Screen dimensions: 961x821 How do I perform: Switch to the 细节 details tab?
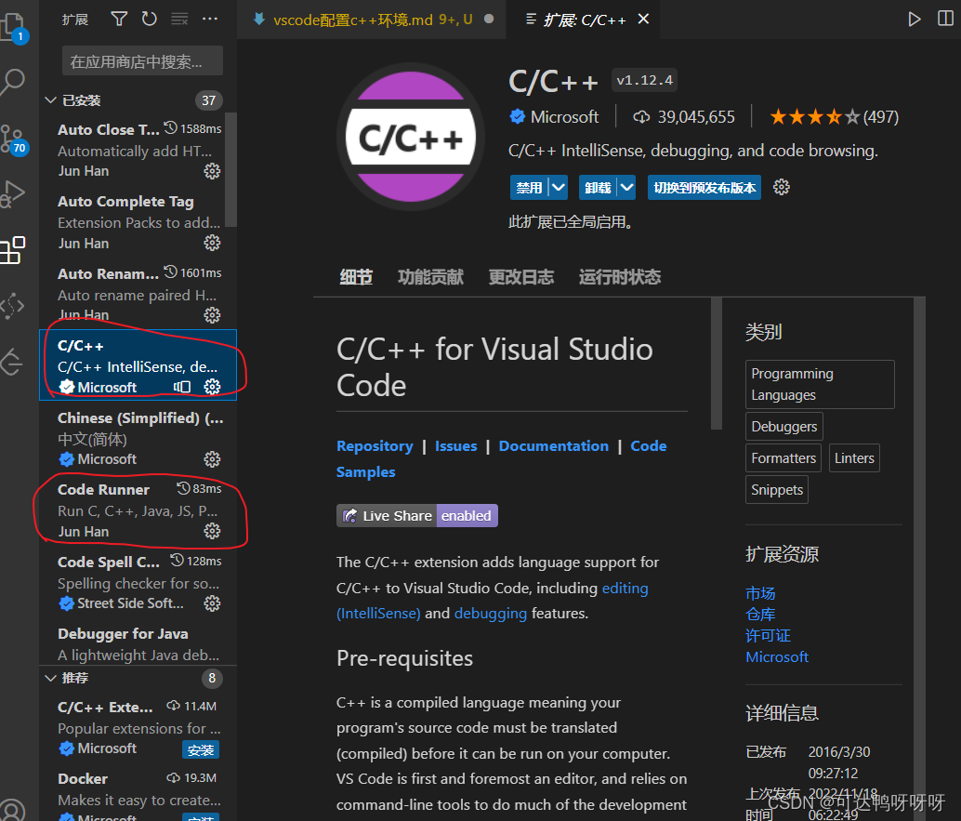pyautogui.click(x=356, y=277)
